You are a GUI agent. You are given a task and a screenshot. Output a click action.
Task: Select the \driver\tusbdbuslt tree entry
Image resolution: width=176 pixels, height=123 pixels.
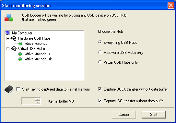point(38,59)
